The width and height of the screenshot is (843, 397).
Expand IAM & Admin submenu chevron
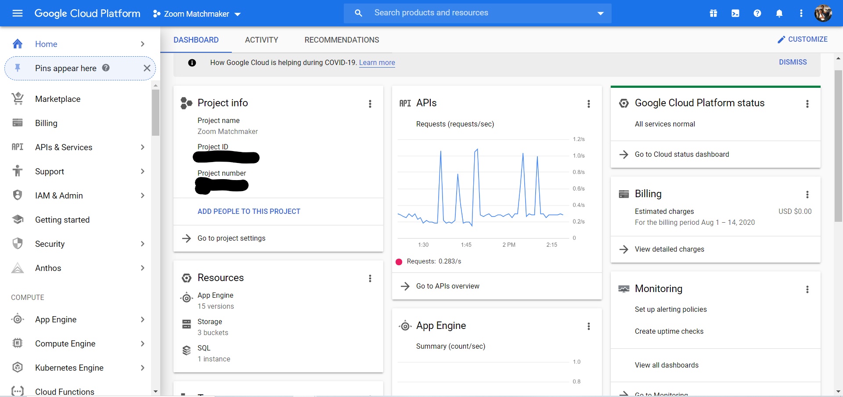pyautogui.click(x=142, y=195)
